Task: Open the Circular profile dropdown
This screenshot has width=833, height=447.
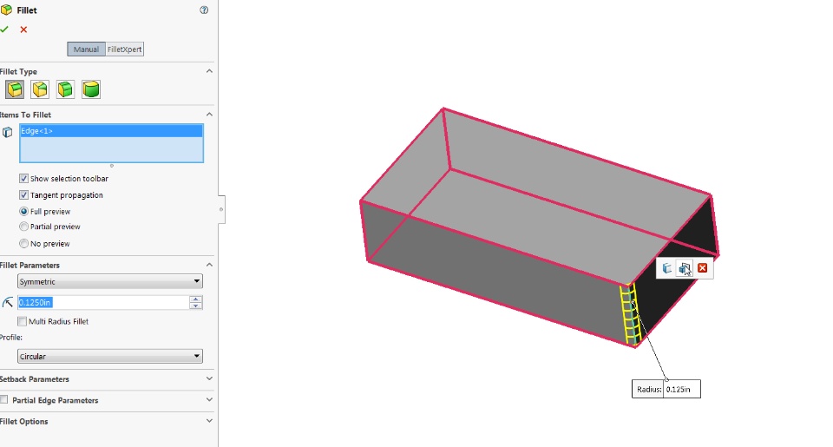Action: (110, 356)
